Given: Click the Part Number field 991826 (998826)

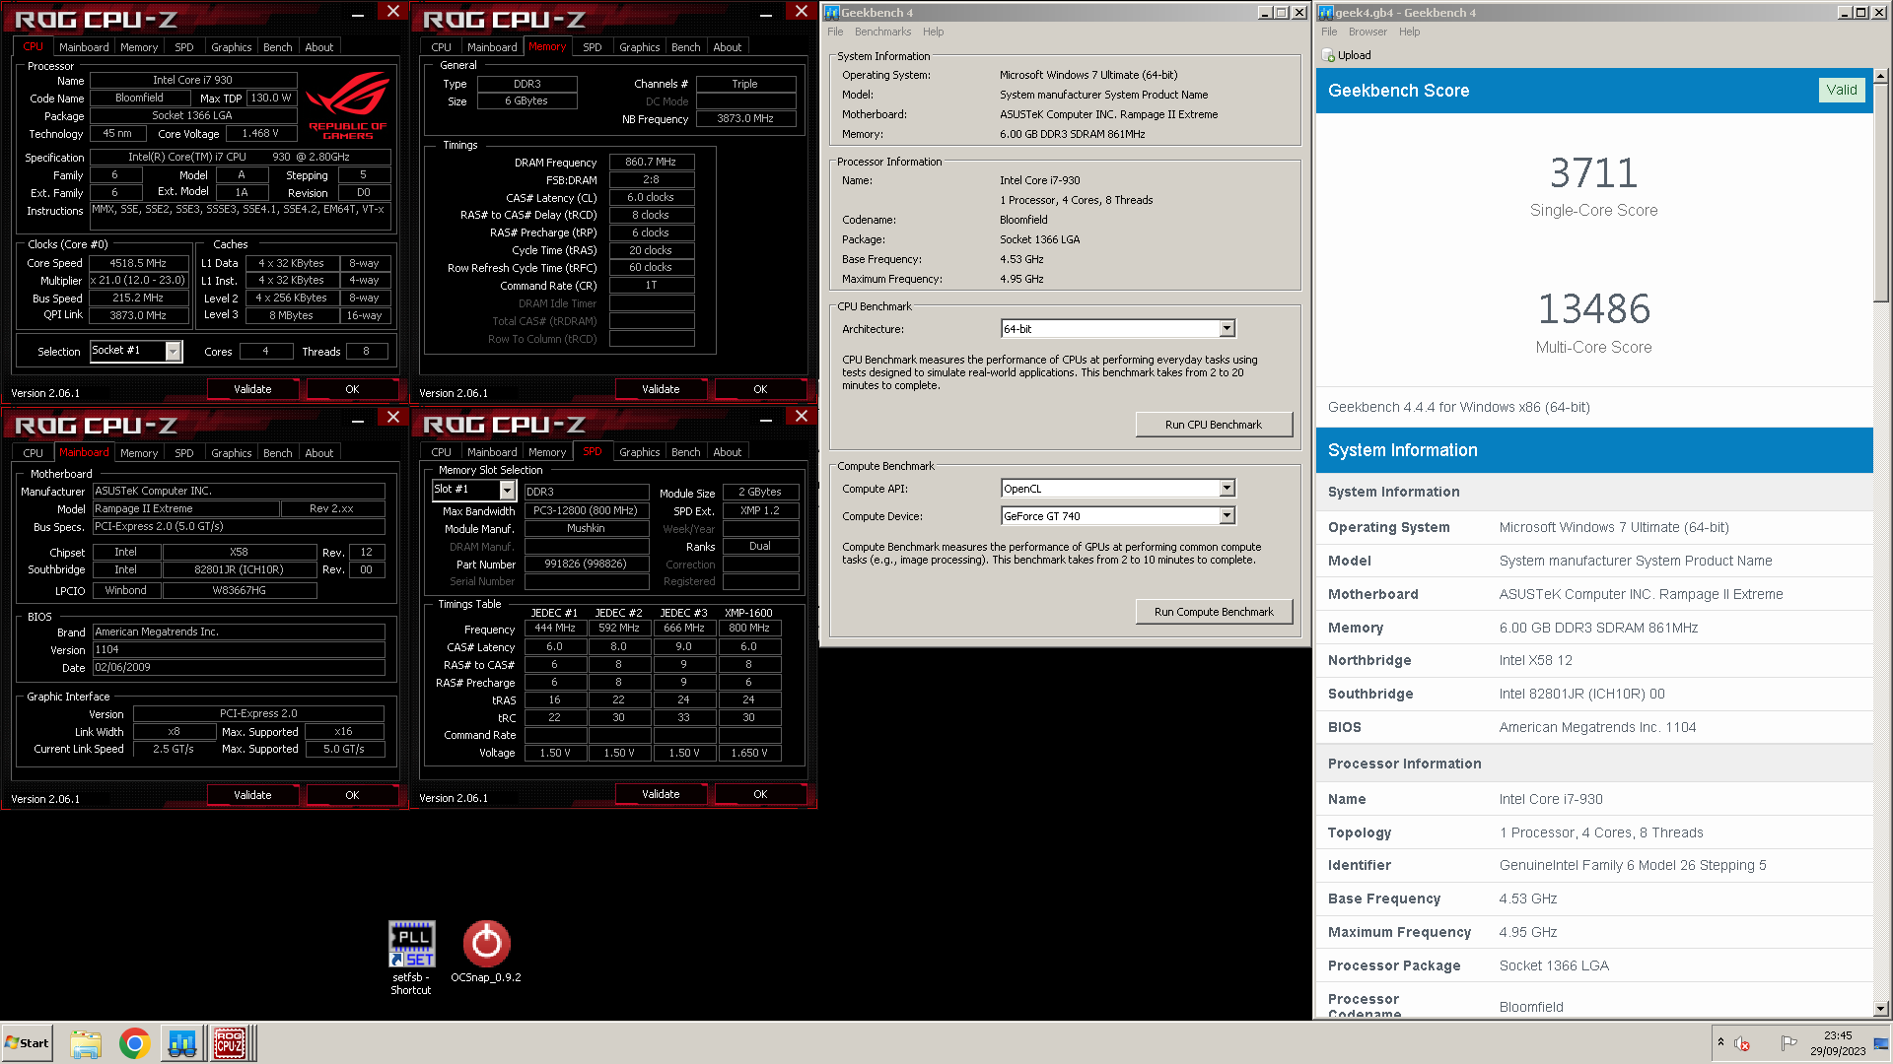Looking at the screenshot, I should click(x=587, y=564).
